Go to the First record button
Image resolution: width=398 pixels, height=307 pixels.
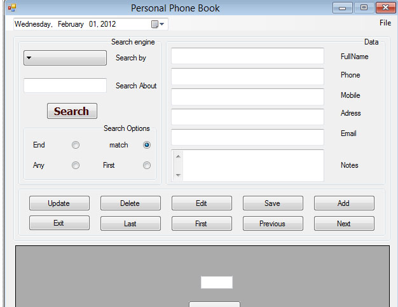202,224
